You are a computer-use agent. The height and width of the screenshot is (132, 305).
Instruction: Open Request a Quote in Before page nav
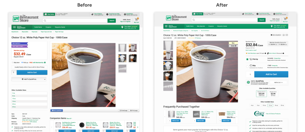(60, 27)
